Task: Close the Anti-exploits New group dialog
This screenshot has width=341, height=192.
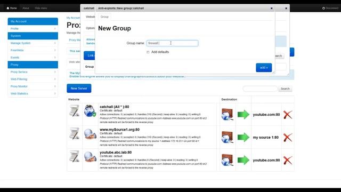Action: [x=271, y=9]
